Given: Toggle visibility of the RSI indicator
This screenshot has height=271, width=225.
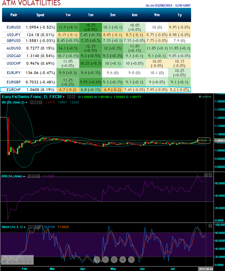Looking at the screenshot, I should pyautogui.click(x=29, y=176).
